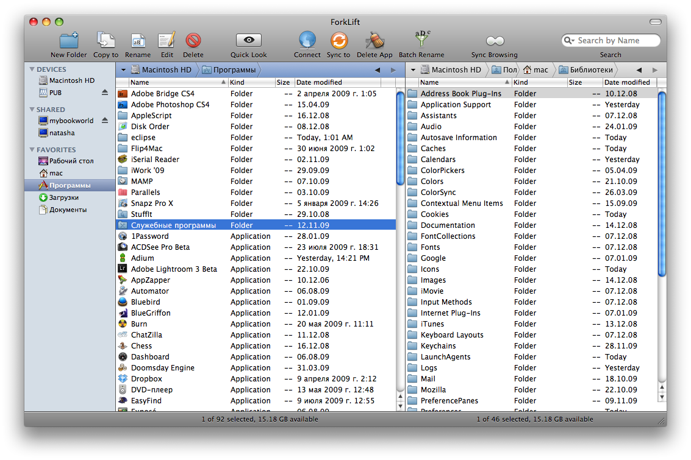Select Application Support folder
Viewport: 691px width, 460px height.
coord(531,105)
